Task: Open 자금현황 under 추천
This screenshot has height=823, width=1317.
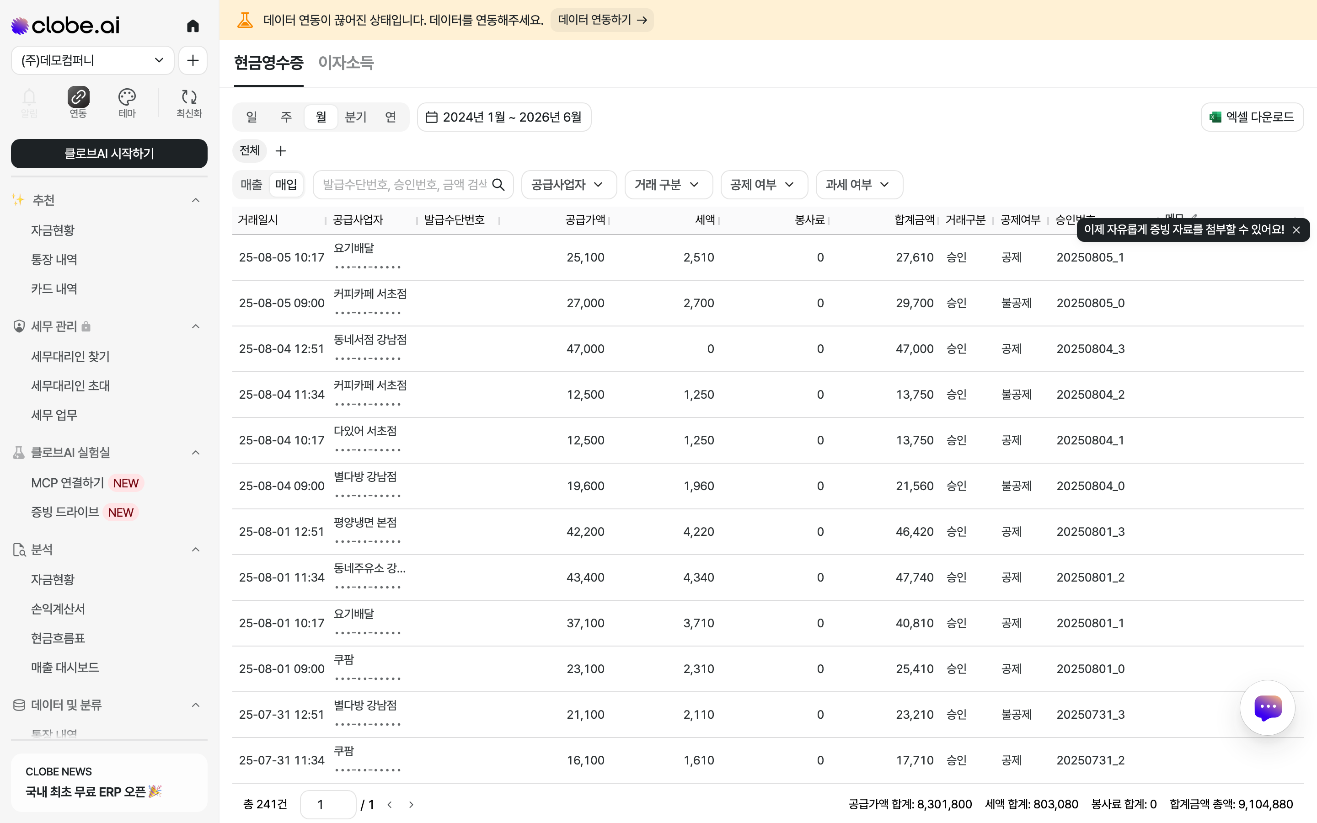Action: coord(52,230)
